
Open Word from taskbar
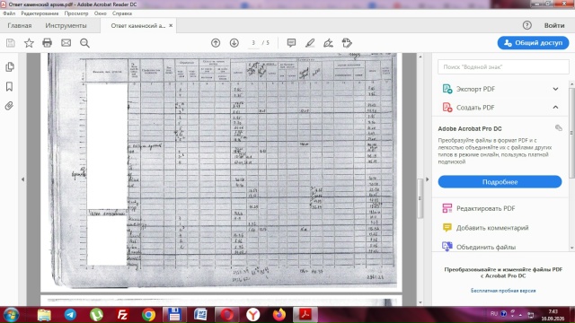pos(200,315)
